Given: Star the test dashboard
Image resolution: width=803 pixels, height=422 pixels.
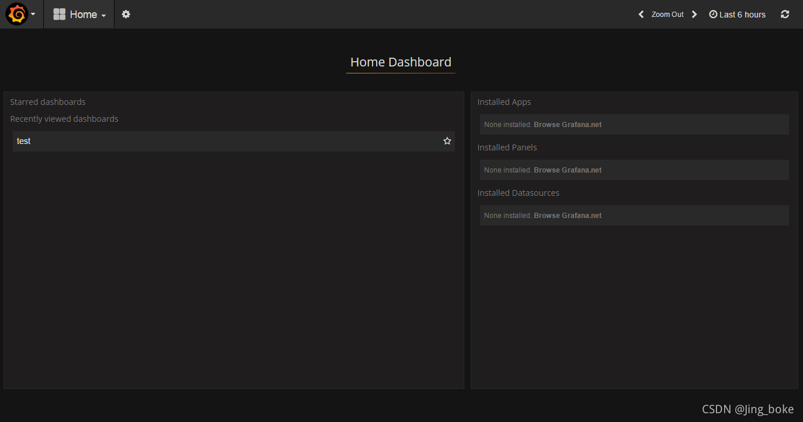Looking at the screenshot, I should coord(447,141).
